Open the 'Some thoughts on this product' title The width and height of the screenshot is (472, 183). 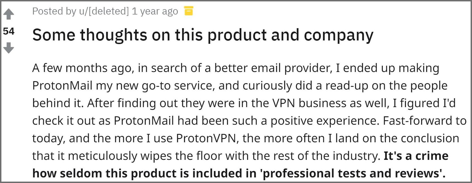coord(203,35)
